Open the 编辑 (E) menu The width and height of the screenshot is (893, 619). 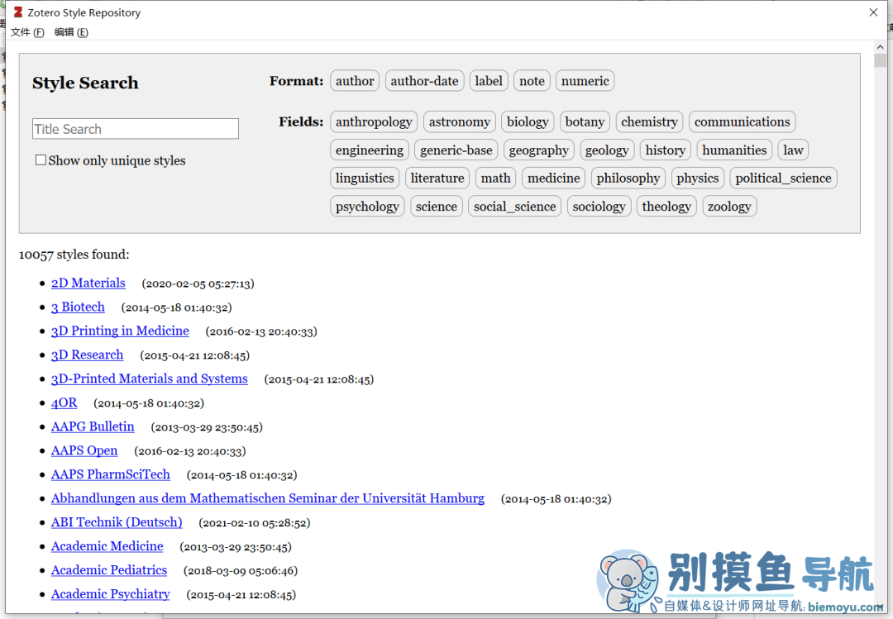[x=71, y=32]
